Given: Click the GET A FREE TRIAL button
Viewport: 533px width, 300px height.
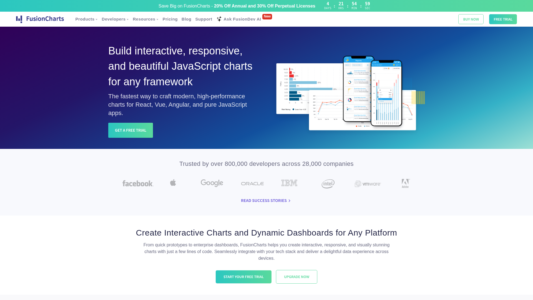Looking at the screenshot, I should [130, 130].
